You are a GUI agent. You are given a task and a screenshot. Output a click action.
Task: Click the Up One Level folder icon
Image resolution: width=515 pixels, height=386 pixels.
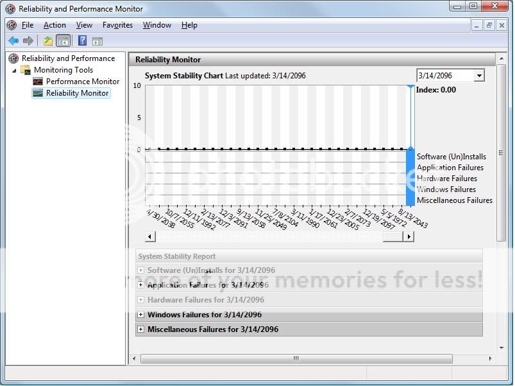pyautogui.click(x=47, y=41)
